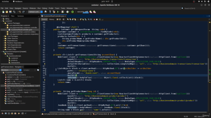The width and height of the screenshot is (211, 118).
Task: Open the default config dropdown
Action: (x=35, y=12)
